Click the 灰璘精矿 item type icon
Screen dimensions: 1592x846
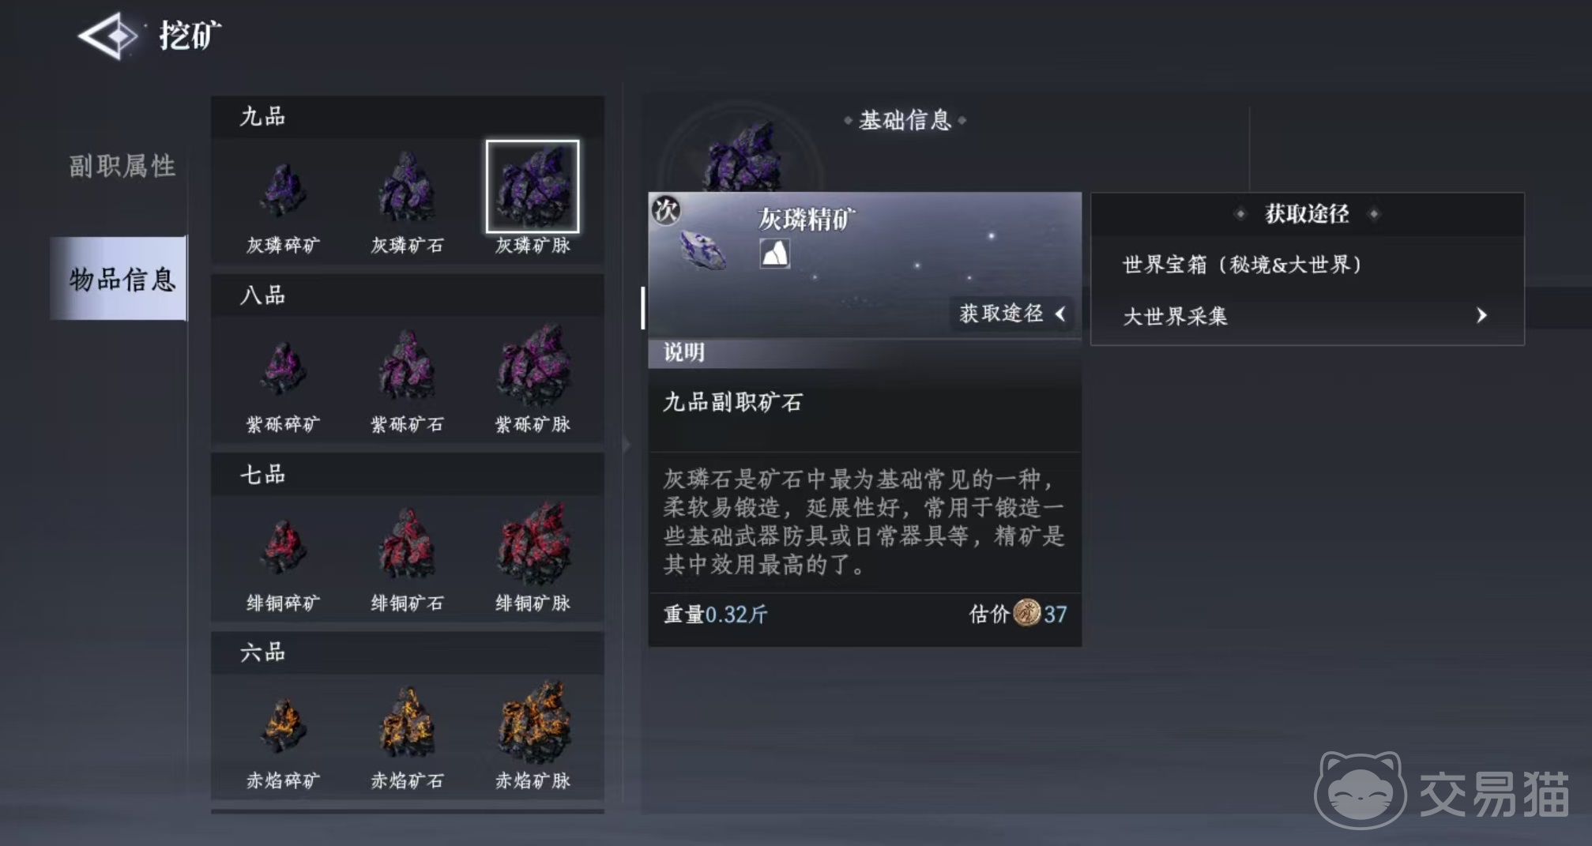click(x=774, y=254)
